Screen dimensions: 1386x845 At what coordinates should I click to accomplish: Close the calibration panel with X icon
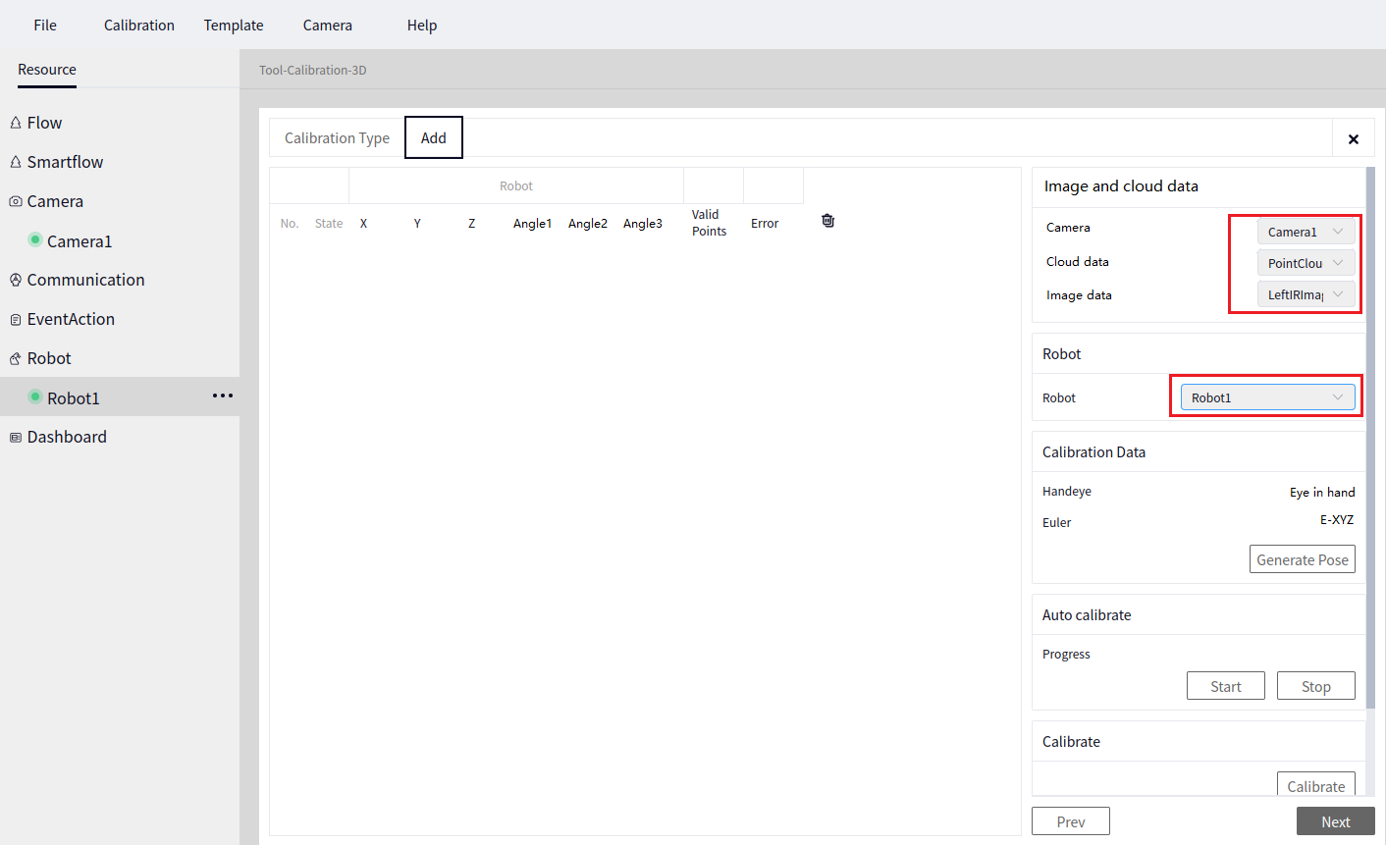click(x=1353, y=139)
